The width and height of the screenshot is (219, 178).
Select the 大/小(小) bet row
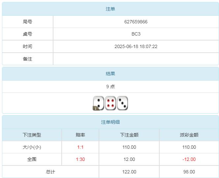[32, 147]
